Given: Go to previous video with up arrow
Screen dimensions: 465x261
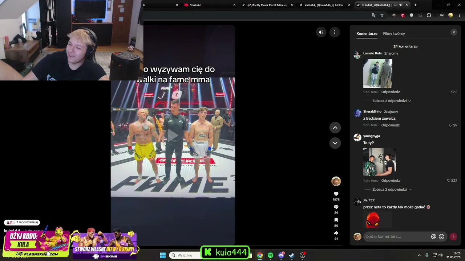Looking at the screenshot, I should point(335,128).
